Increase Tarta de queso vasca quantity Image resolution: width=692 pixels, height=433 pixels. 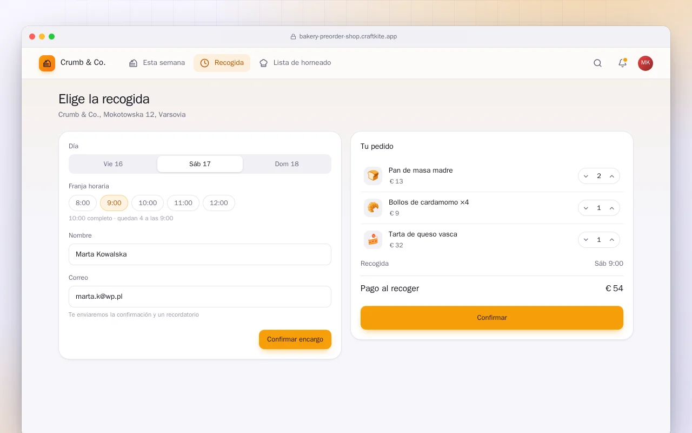(612, 240)
